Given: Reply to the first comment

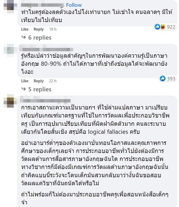Looking at the screenshot, I should (38, 29).
